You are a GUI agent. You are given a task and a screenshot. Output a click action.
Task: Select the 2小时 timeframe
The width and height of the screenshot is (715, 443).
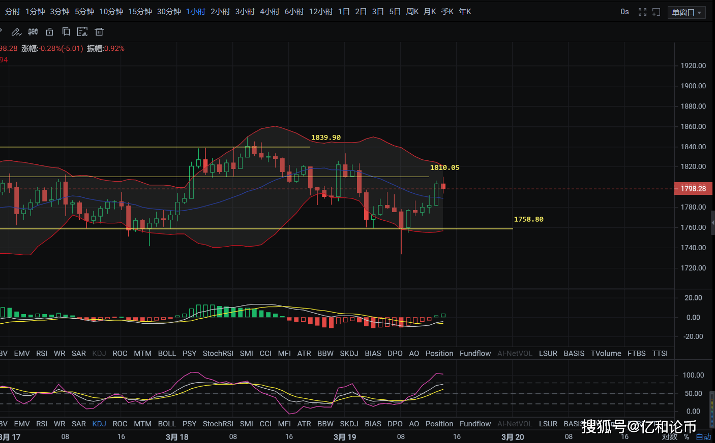220,12
